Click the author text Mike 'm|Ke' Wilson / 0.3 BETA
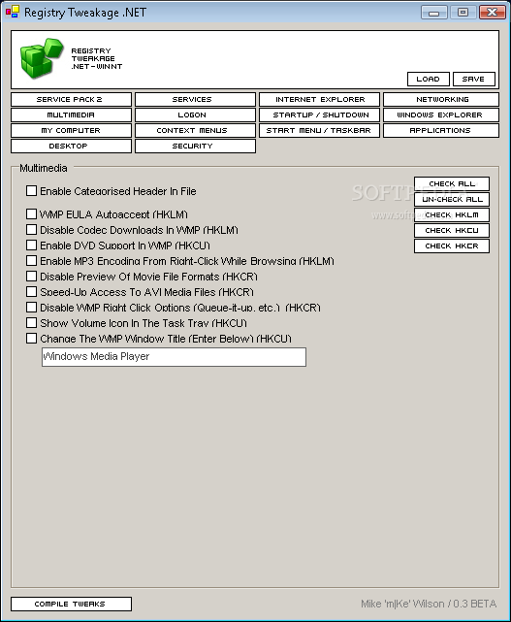This screenshot has width=511, height=622. [x=429, y=604]
